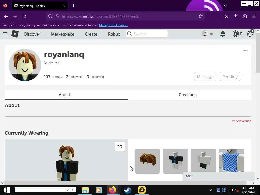The image size is (260, 195).
Task: Expand the taskbar address dropdown arrow
Action: [68, 190]
